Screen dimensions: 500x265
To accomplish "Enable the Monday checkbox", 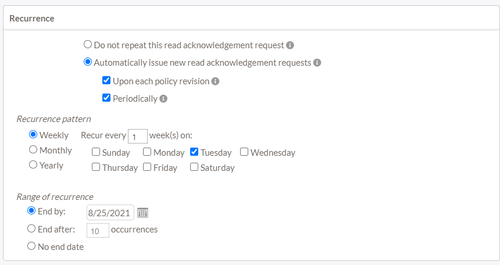I will coord(147,152).
